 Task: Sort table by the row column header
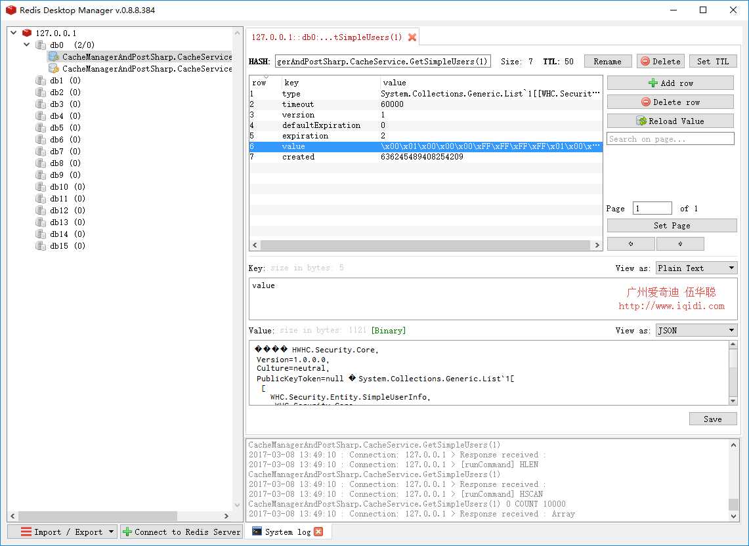pyautogui.click(x=265, y=83)
